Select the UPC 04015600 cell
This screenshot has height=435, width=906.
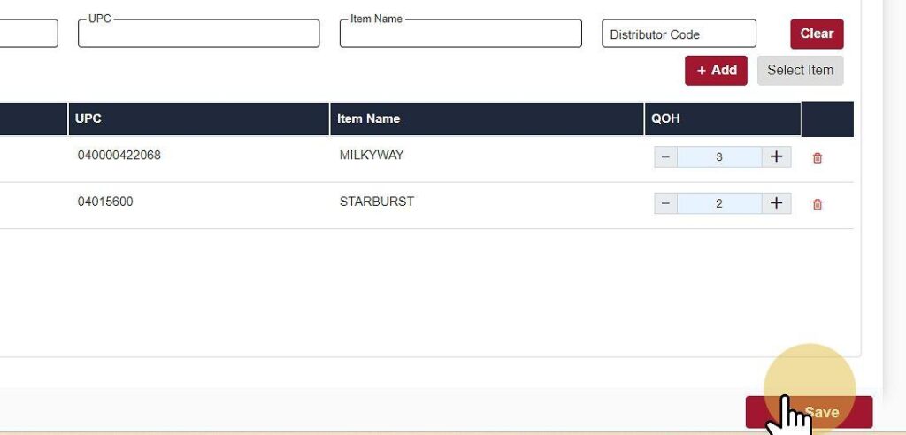105,202
